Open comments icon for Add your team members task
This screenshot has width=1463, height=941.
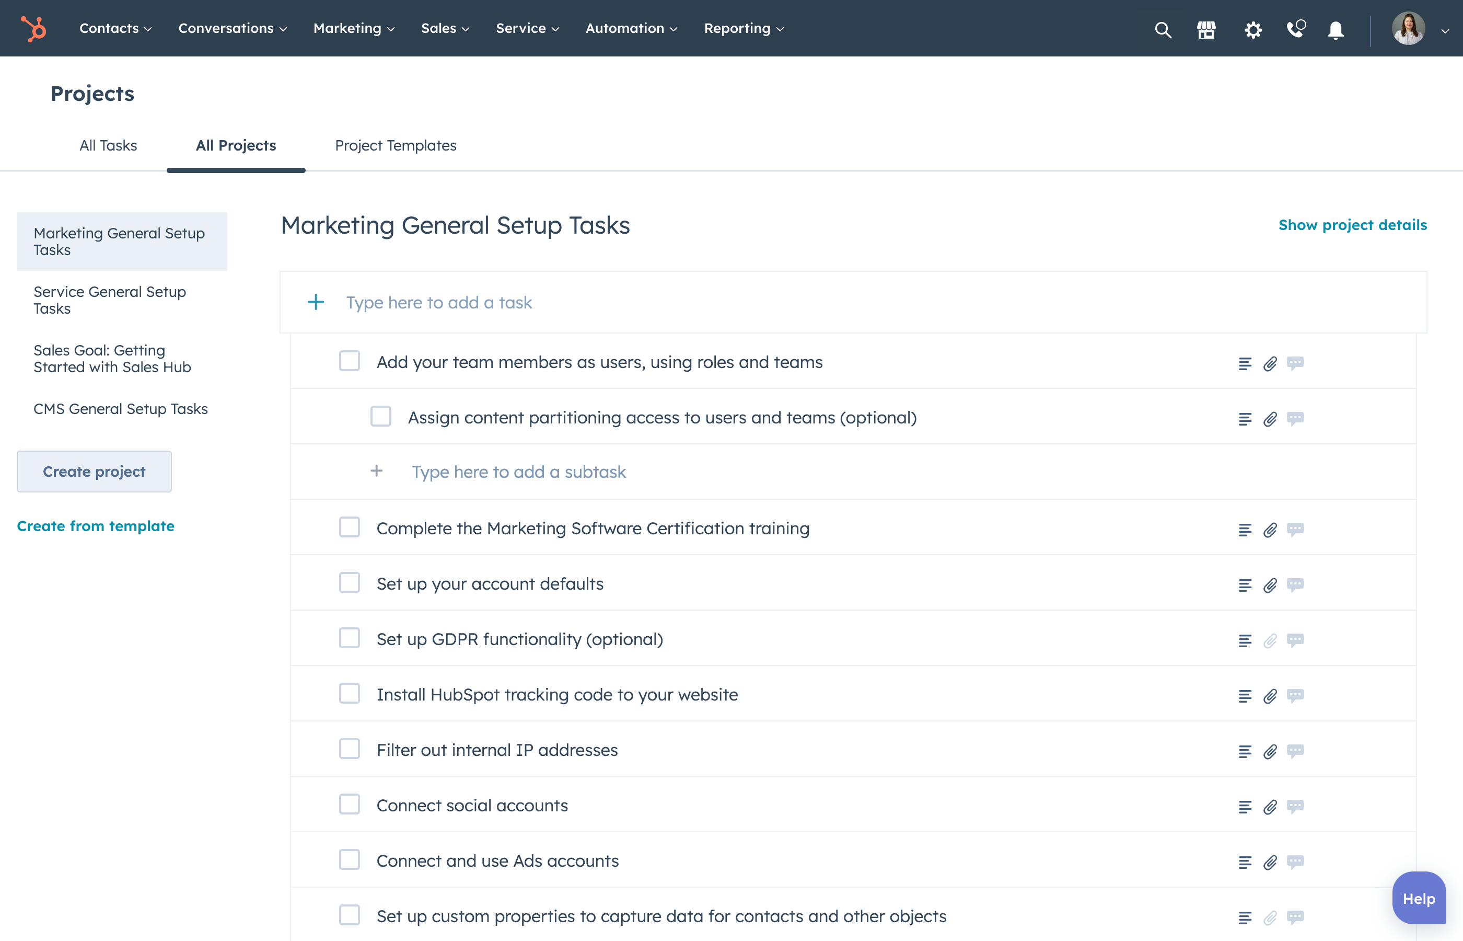pyautogui.click(x=1295, y=363)
